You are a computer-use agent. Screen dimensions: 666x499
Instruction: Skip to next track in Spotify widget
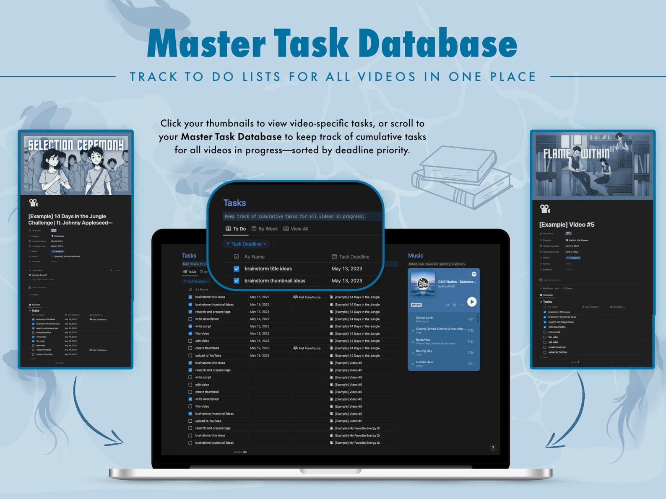454,305
